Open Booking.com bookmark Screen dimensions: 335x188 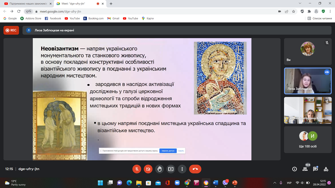click(93, 18)
